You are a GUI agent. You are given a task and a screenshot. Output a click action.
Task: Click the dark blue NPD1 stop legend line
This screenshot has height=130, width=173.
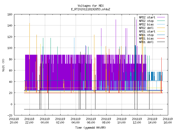161,35
